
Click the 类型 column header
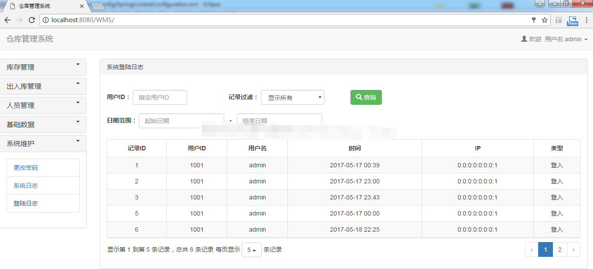click(557, 148)
